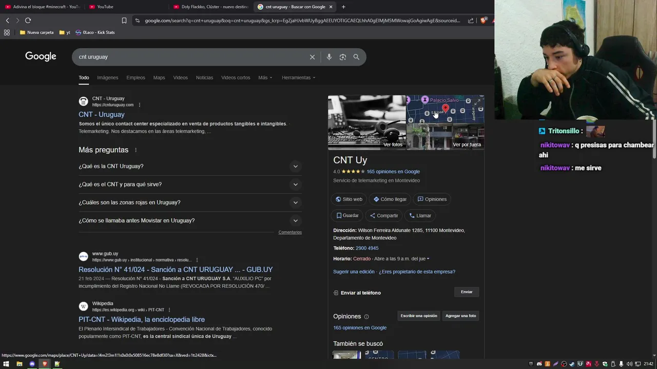This screenshot has width=657, height=369.
Task: Open options menu for Wikipedia result
Action: pos(169,310)
